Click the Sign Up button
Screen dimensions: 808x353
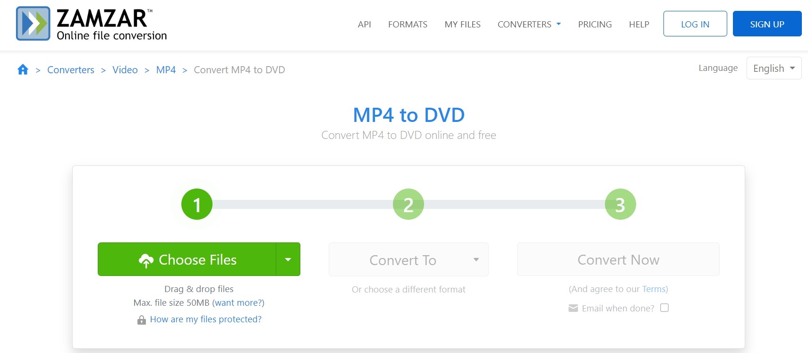(x=767, y=24)
